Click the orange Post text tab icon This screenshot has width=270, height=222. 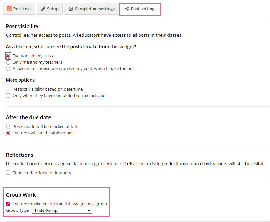click(10, 9)
